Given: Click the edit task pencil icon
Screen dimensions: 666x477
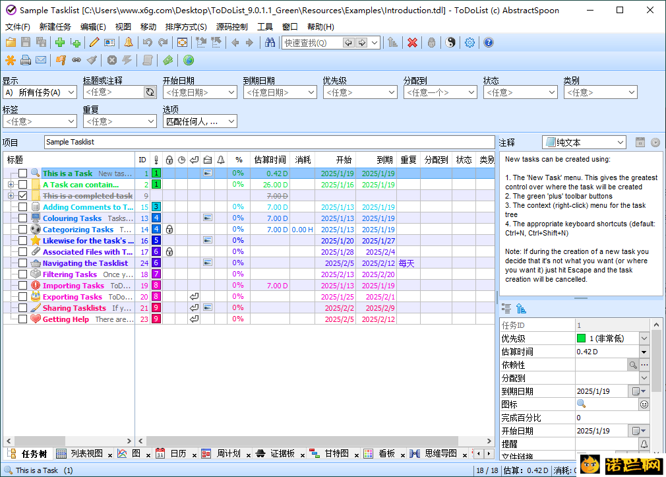Looking at the screenshot, I should tap(94, 42).
